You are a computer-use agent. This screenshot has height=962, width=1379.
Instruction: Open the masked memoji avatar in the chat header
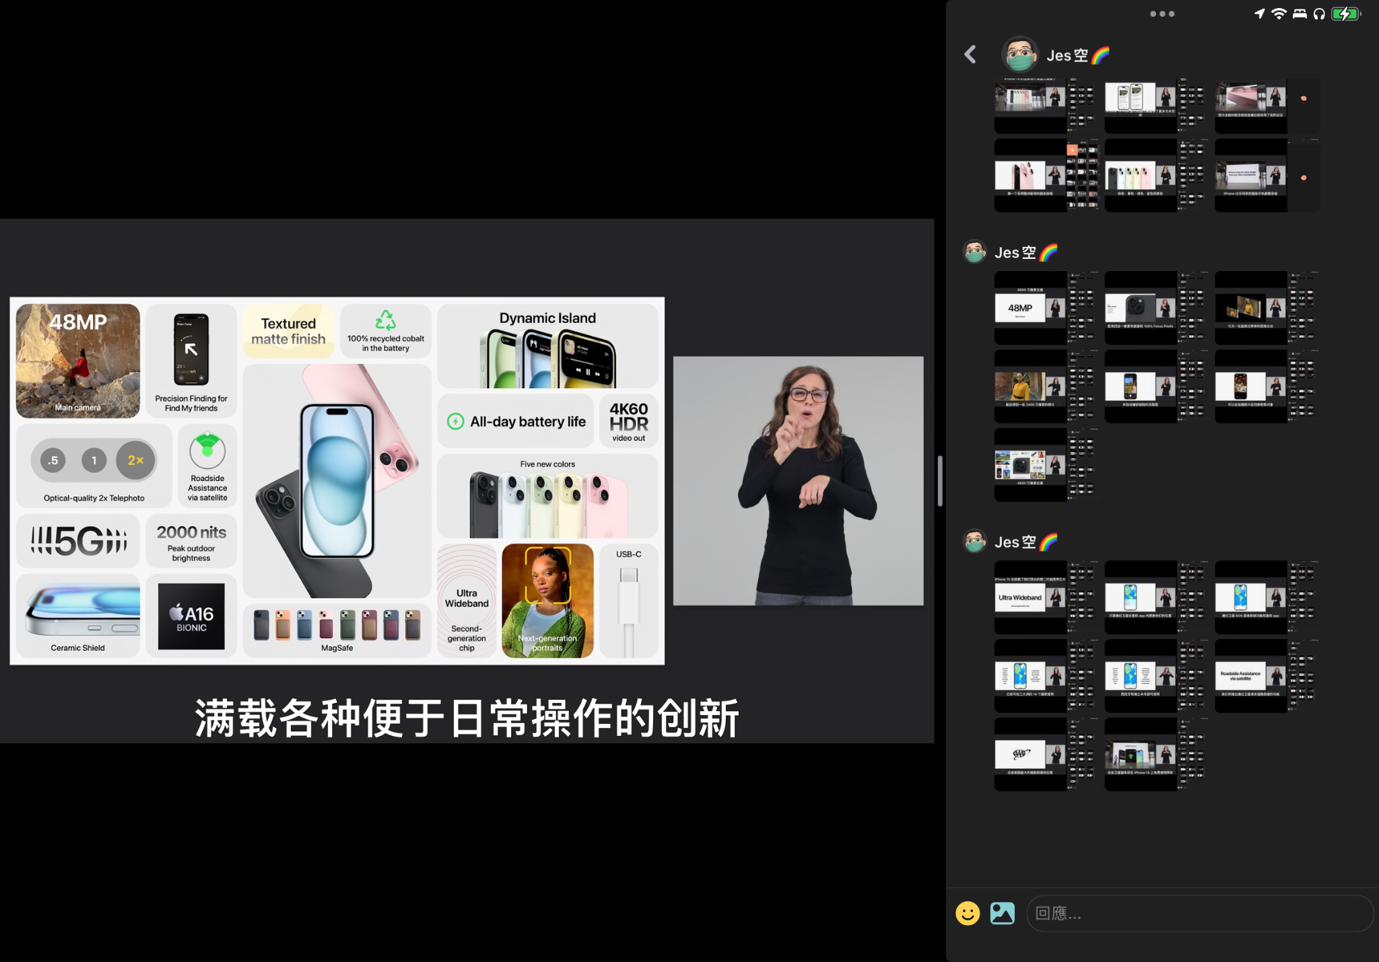(x=1020, y=54)
